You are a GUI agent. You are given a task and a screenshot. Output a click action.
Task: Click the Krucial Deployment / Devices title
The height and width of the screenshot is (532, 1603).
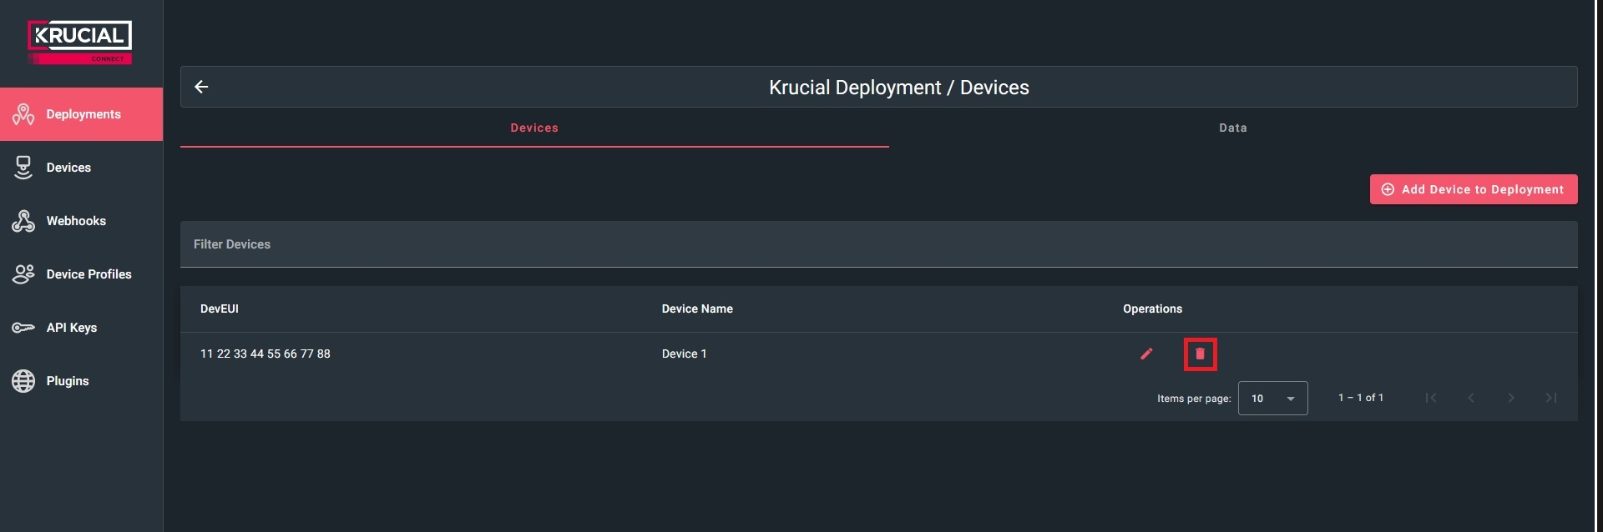click(899, 88)
